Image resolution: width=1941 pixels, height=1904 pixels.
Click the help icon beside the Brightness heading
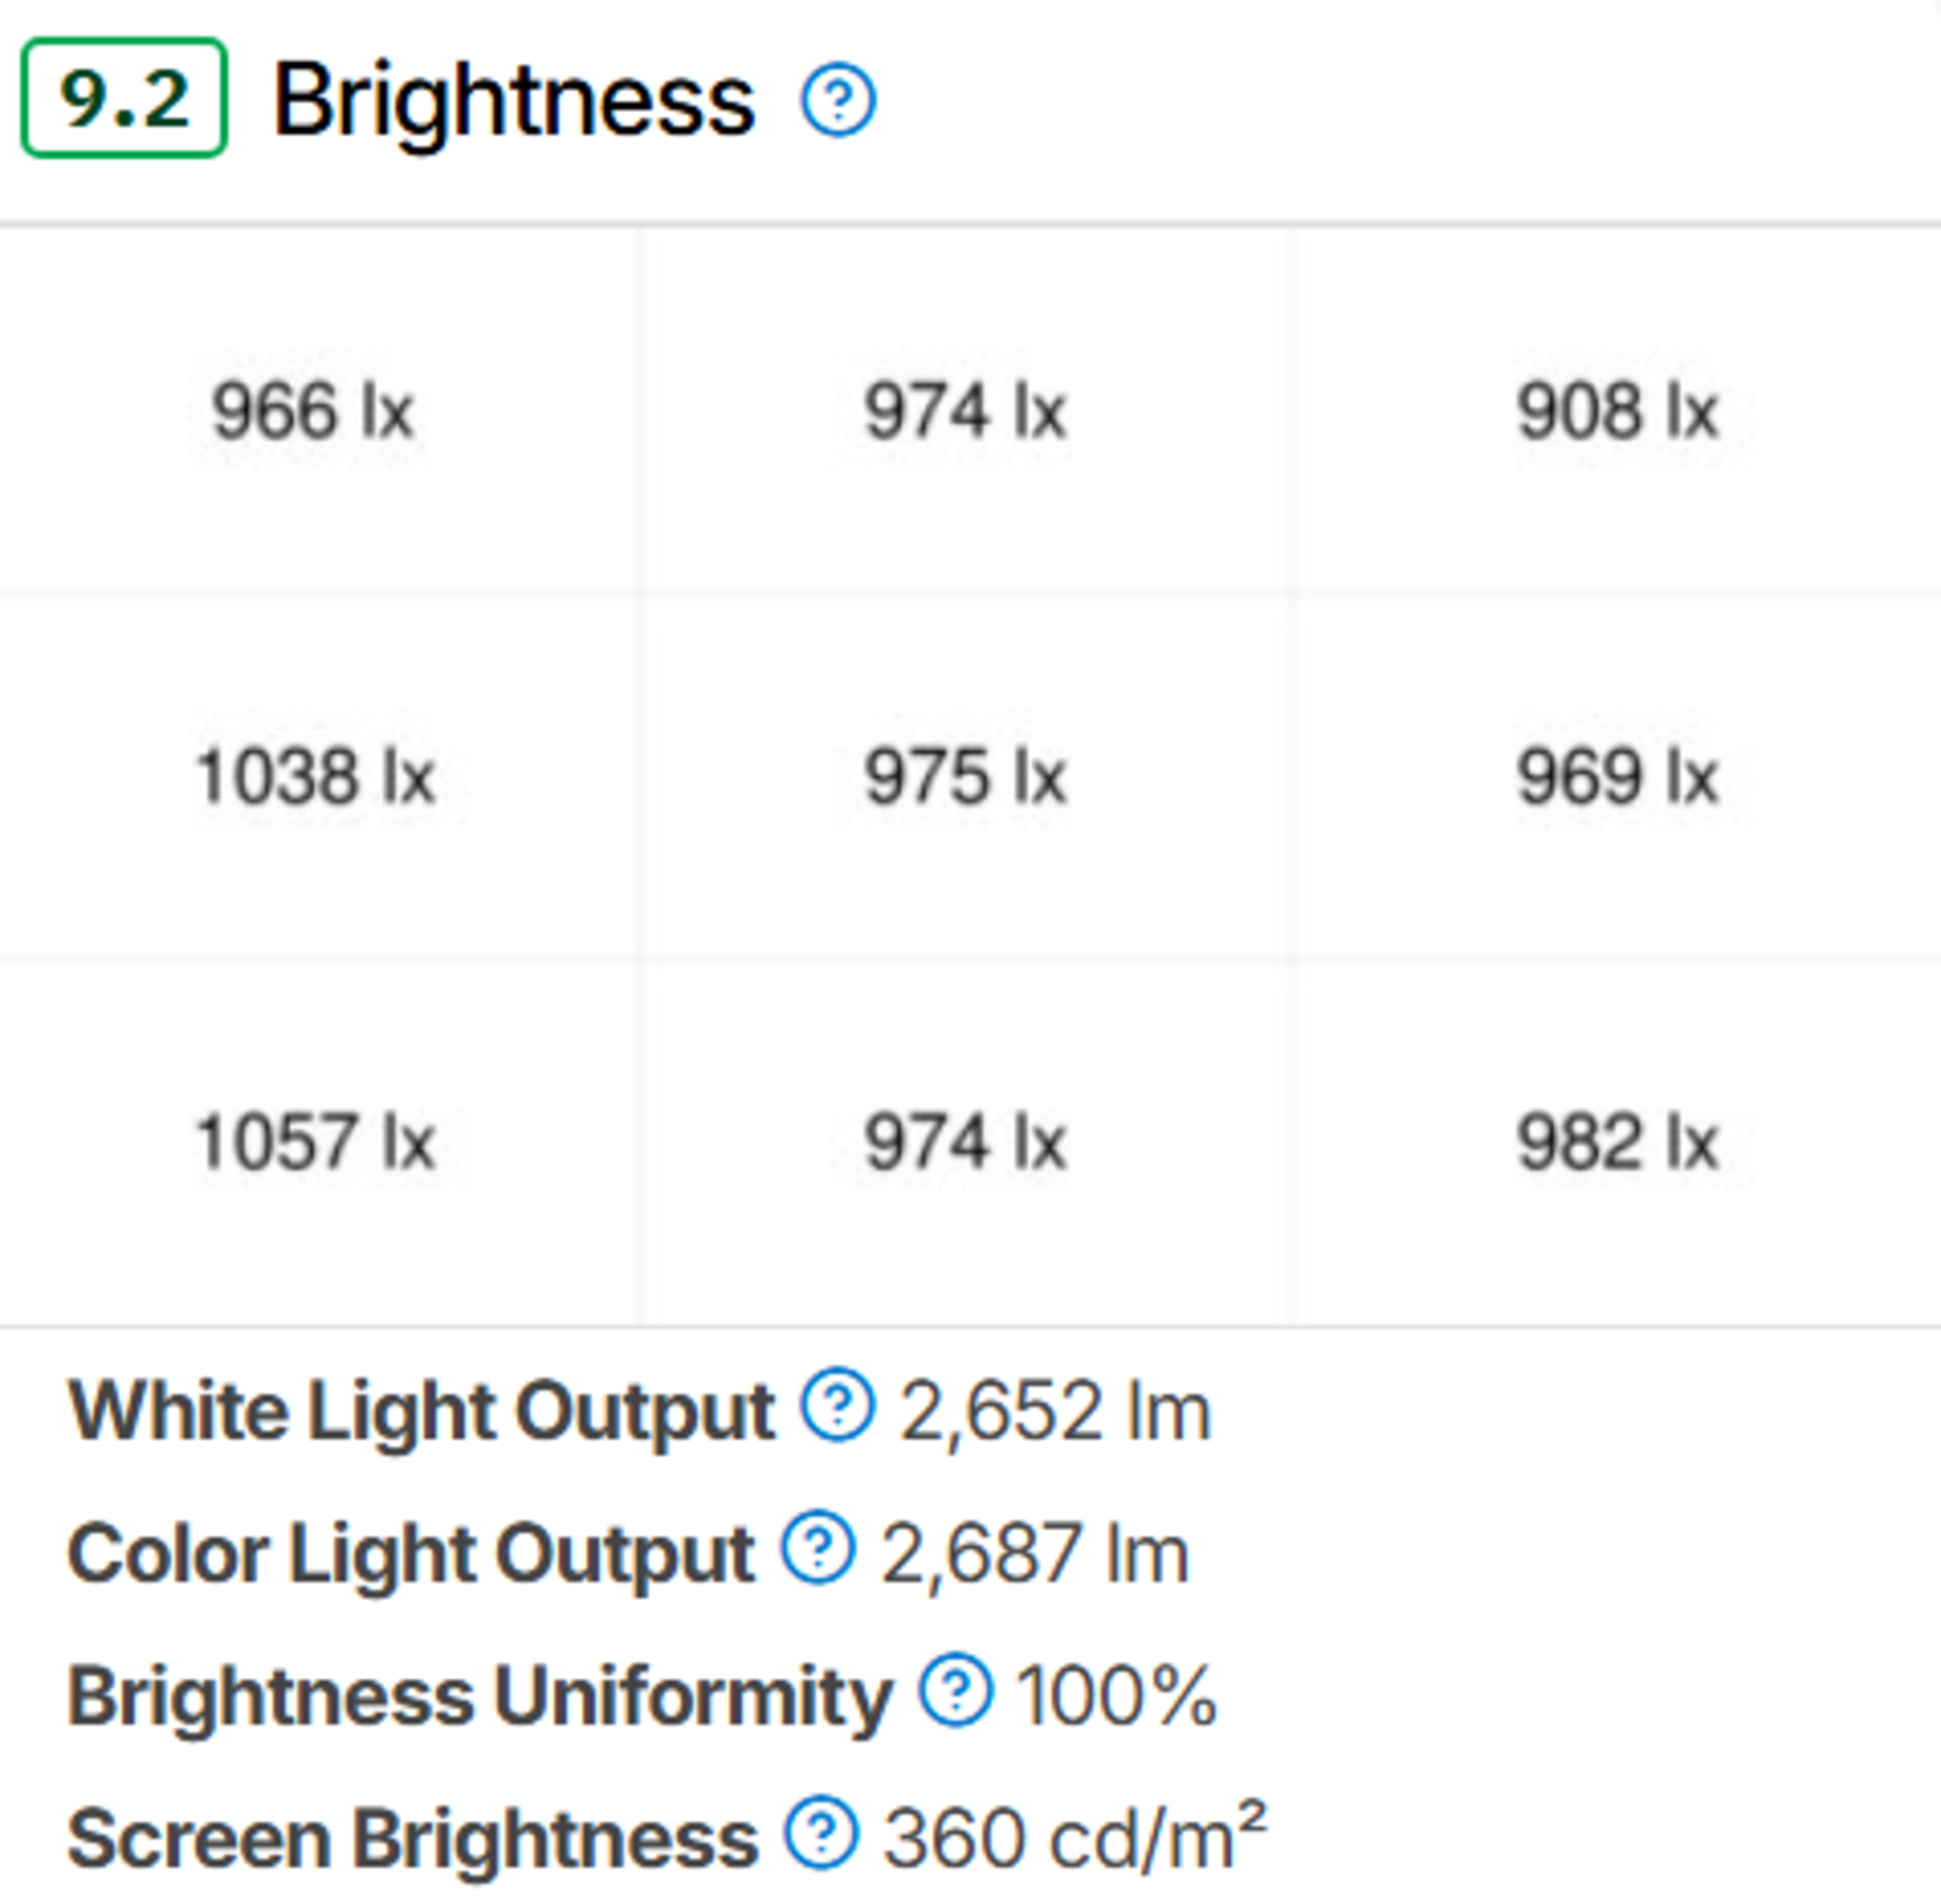[x=838, y=100]
